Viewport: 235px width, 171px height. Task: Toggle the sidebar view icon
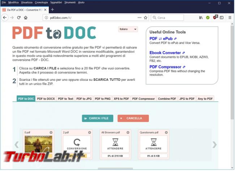tap(222, 18)
